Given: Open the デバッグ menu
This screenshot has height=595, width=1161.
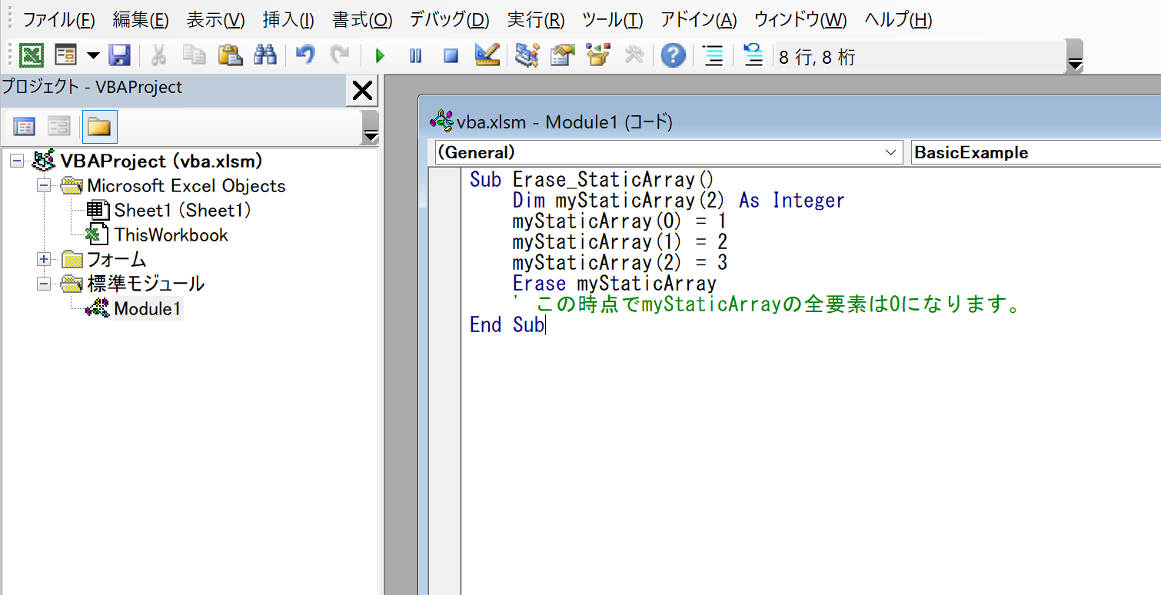Looking at the screenshot, I should 448,20.
